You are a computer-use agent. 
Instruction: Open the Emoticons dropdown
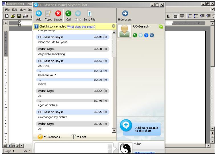click(48, 137)
